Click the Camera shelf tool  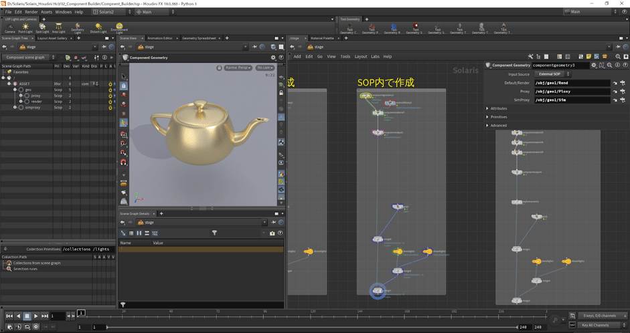[x=10, y=27]
